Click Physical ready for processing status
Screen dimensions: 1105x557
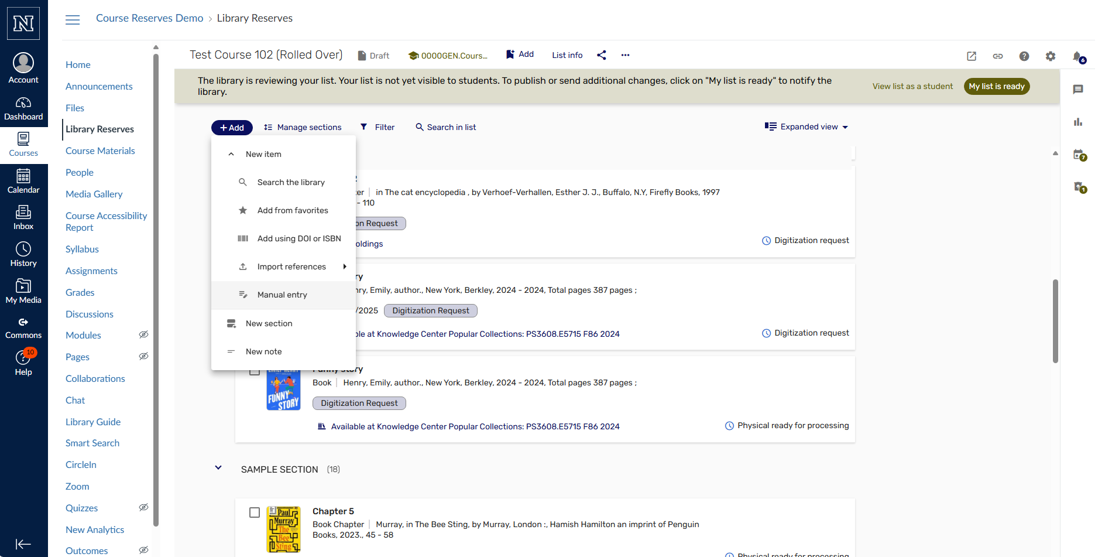pos(787,426)
